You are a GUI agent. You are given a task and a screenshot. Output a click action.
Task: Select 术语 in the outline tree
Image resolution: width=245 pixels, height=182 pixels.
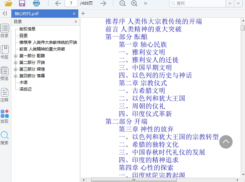click(x=23, y=83)
